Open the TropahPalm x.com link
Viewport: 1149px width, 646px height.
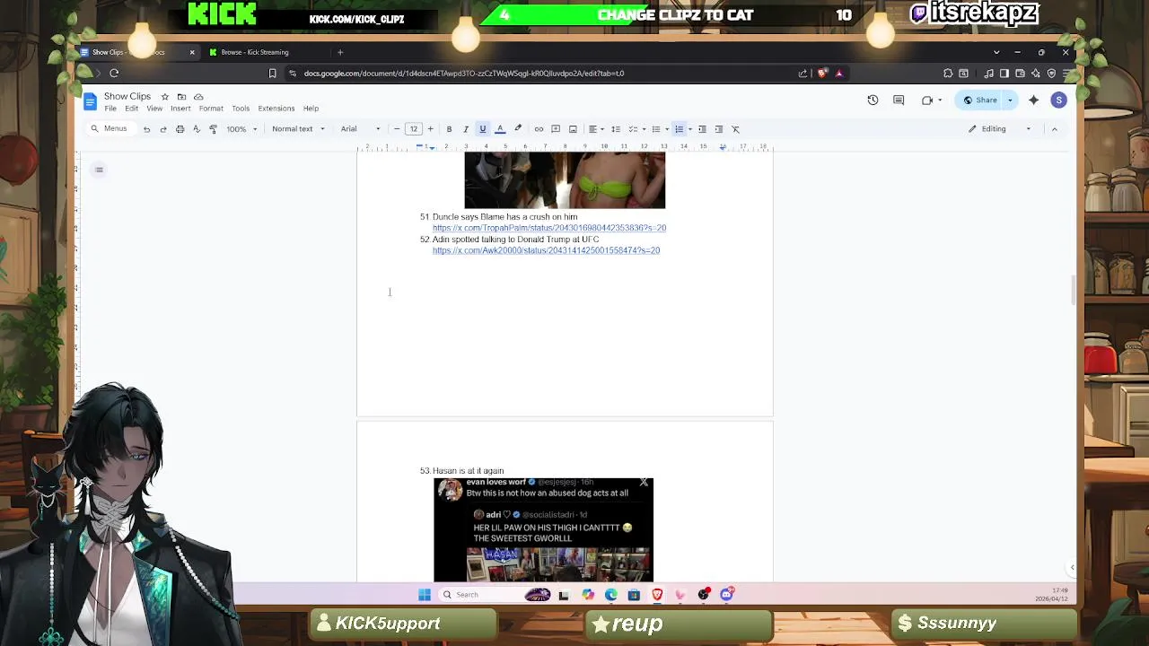pos(549,228)
